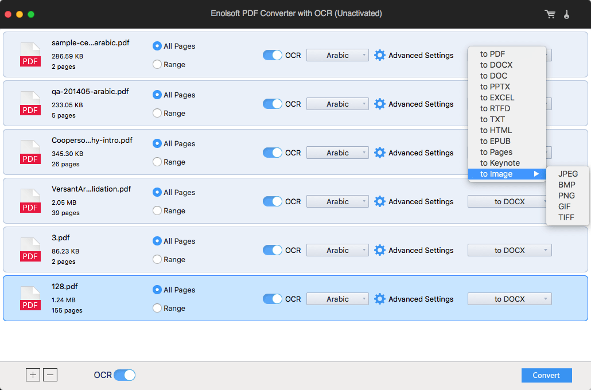The width and height of the screenshot is (591, 390).
Task: Choose 'to TXT' from format menu
Action: [x=507, y=119]
